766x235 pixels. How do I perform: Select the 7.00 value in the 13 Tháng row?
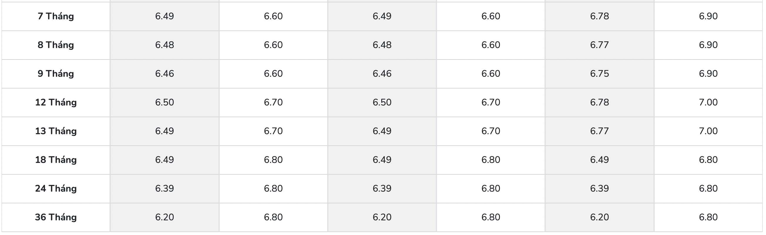[x=708, y=131]
